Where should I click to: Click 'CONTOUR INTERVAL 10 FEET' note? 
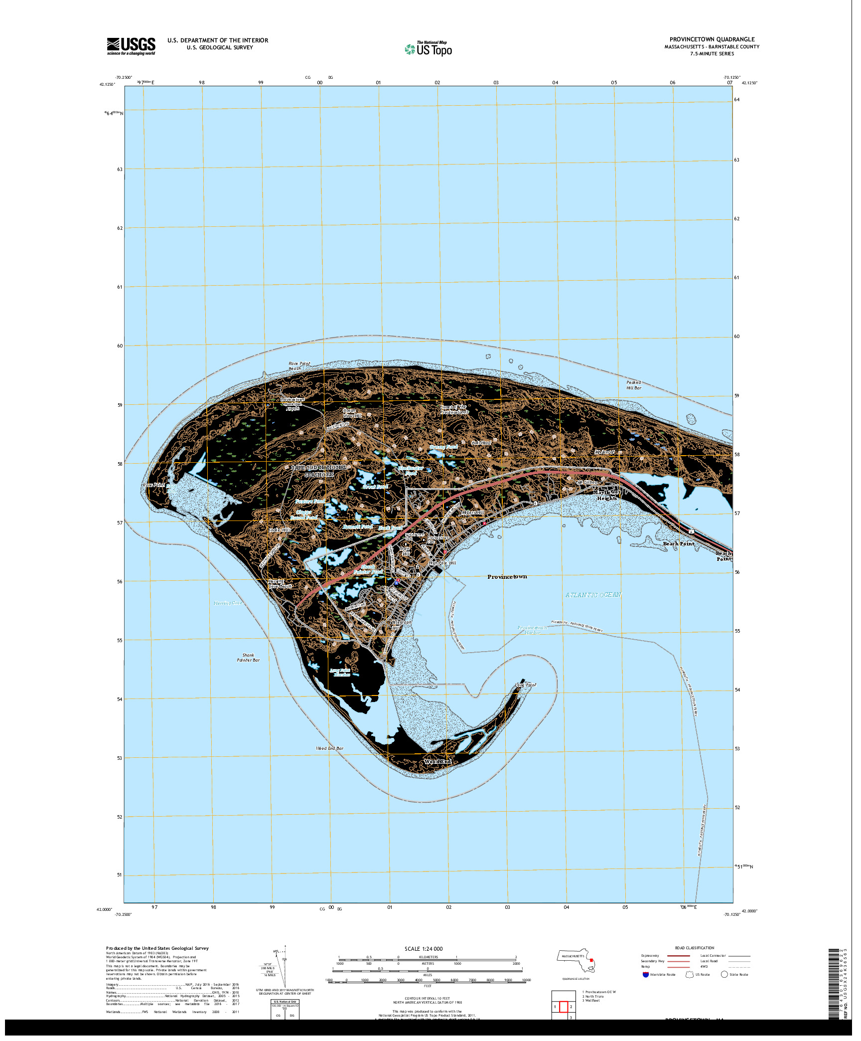(427, 998)
